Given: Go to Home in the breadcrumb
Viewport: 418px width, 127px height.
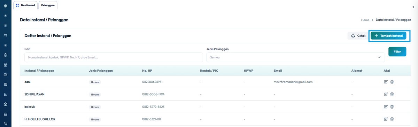Looking at the screenshot, I should pos(365,20).
